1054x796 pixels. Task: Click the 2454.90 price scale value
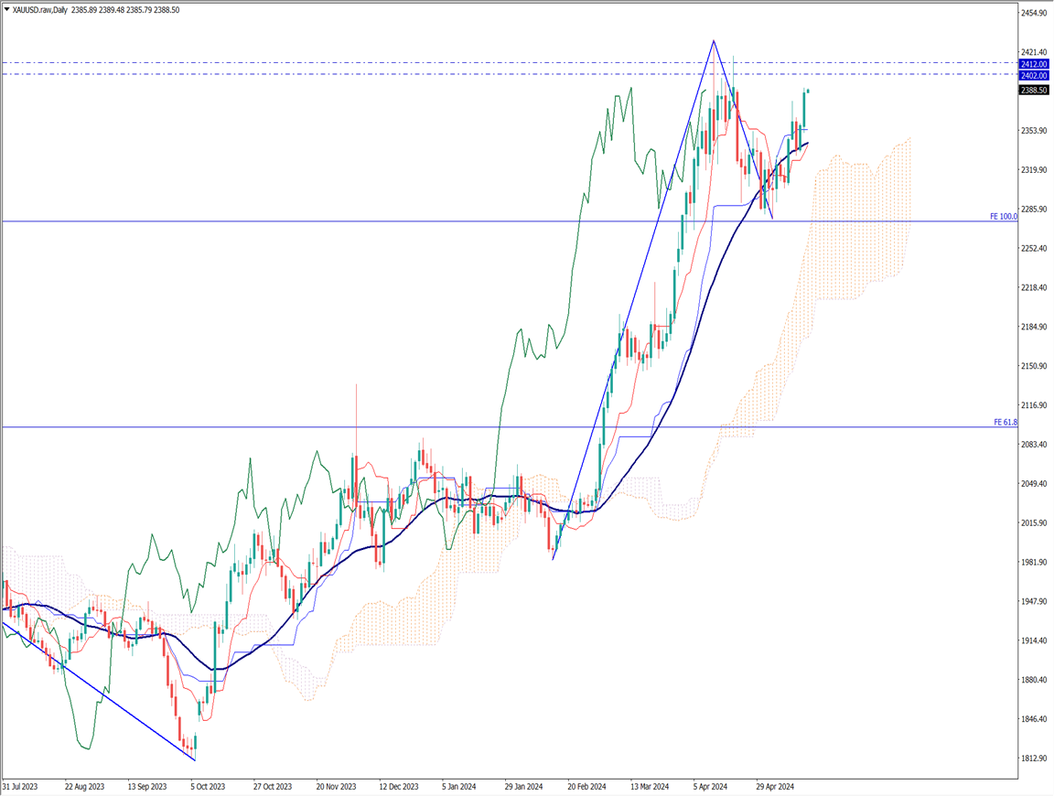[x=1035, y=13]
